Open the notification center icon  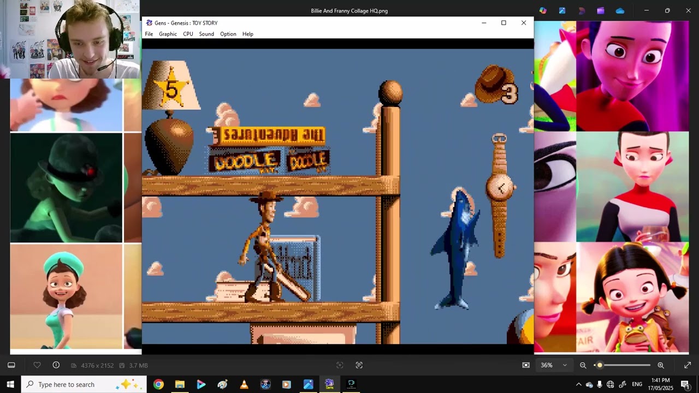(685, 384)
